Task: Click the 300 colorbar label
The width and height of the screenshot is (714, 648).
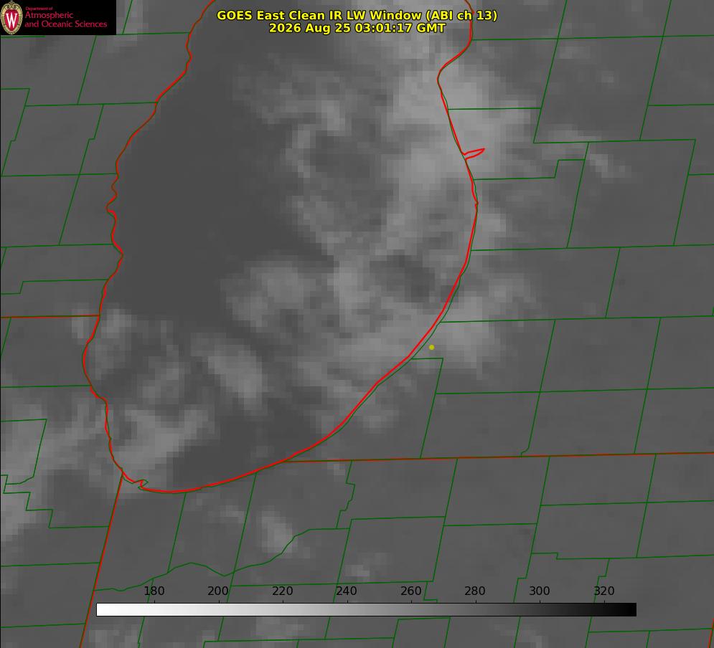Action: [x=540, y=591]
